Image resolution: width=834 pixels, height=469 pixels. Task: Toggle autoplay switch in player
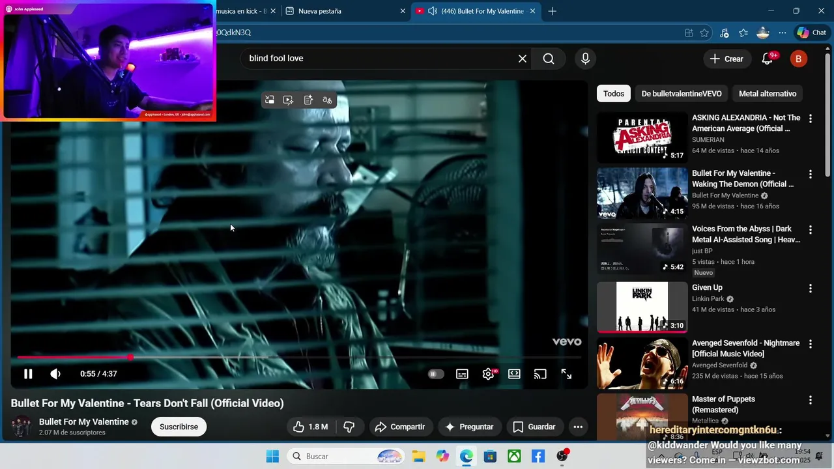(436, 374)
